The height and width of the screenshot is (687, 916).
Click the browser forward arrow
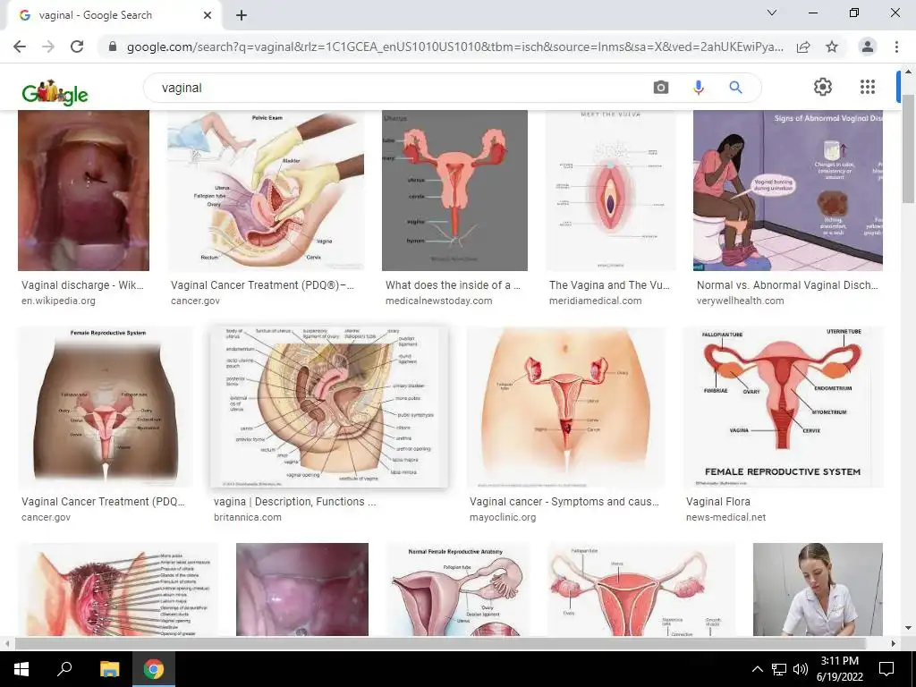[x=48, y=47]
